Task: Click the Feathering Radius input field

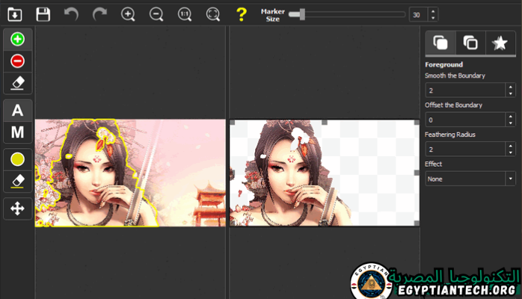Action: tap(464, 149)
